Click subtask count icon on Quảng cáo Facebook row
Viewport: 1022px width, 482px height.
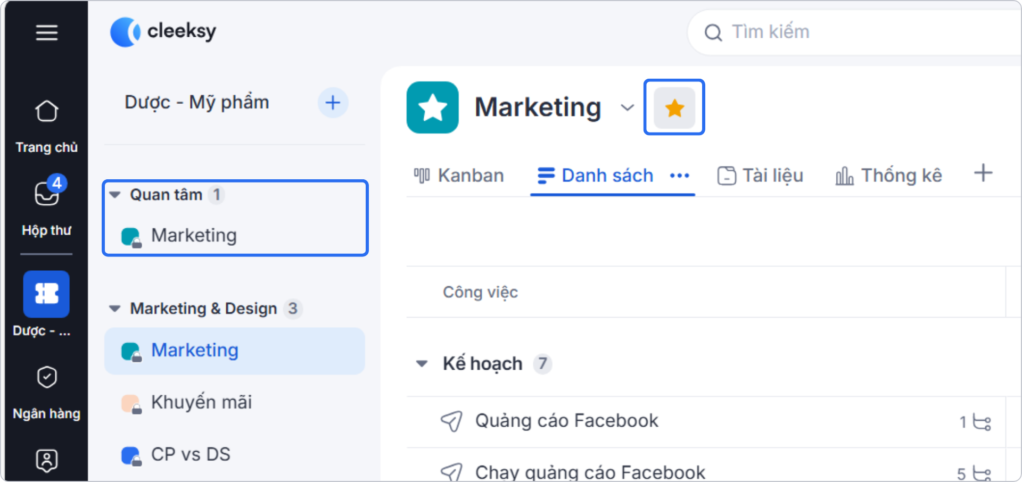pos(982,422)
